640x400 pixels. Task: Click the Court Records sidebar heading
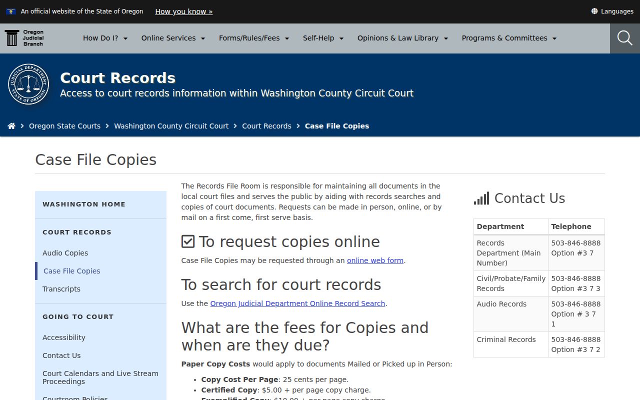tap(77, 232)
